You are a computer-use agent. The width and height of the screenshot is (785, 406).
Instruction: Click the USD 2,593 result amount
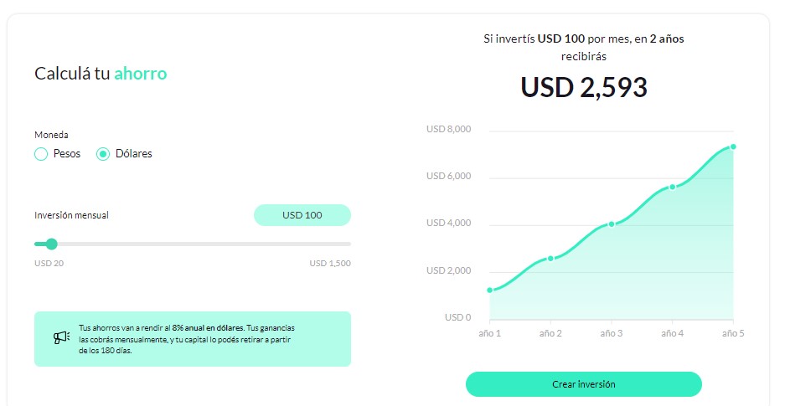click(584, 88)
